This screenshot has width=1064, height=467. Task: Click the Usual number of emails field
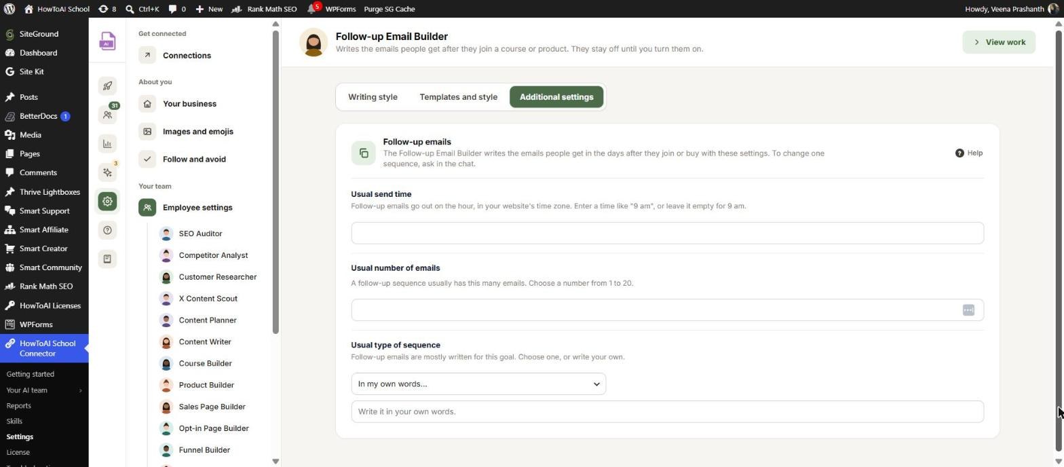(x=667, y=310)
